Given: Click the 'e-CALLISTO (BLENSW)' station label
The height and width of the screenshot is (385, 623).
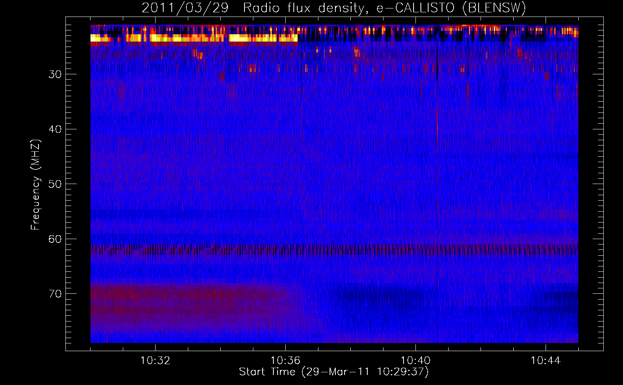Looking at the screenshot, I should pos(451,8).
